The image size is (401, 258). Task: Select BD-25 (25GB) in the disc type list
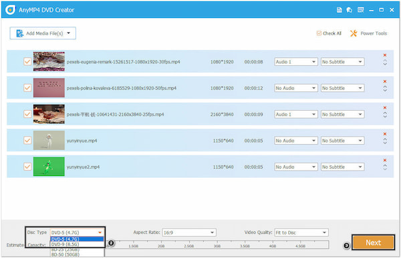[77, 249]
